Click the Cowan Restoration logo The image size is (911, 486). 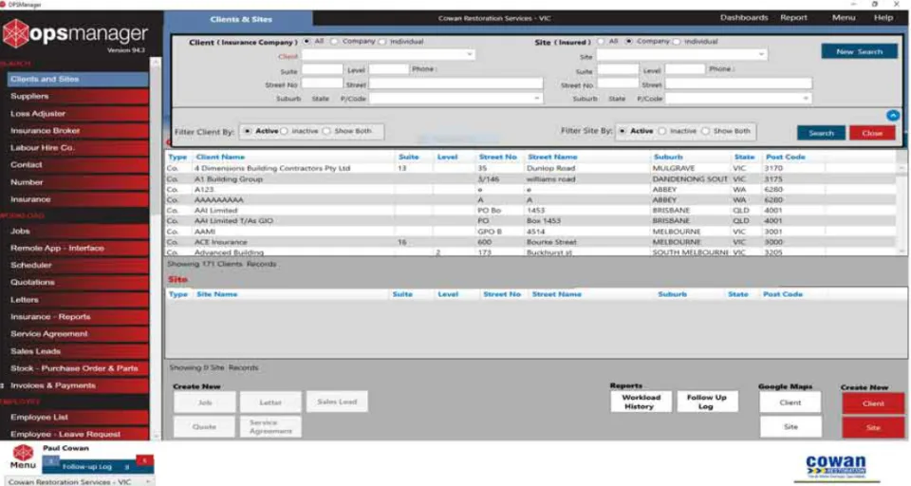(x=836, y=467)
